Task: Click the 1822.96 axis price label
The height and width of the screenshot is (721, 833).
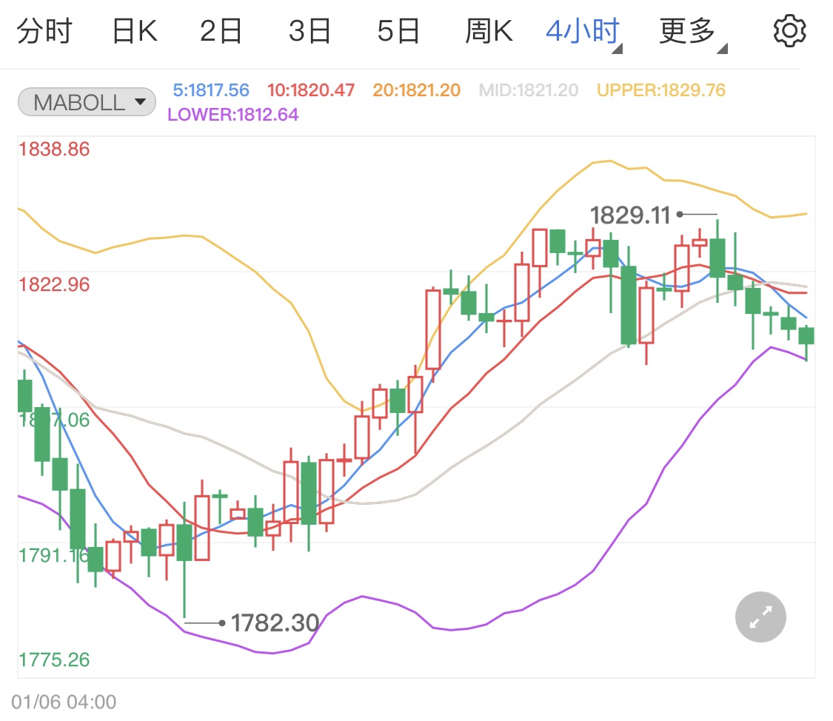Action: (54, 284)
